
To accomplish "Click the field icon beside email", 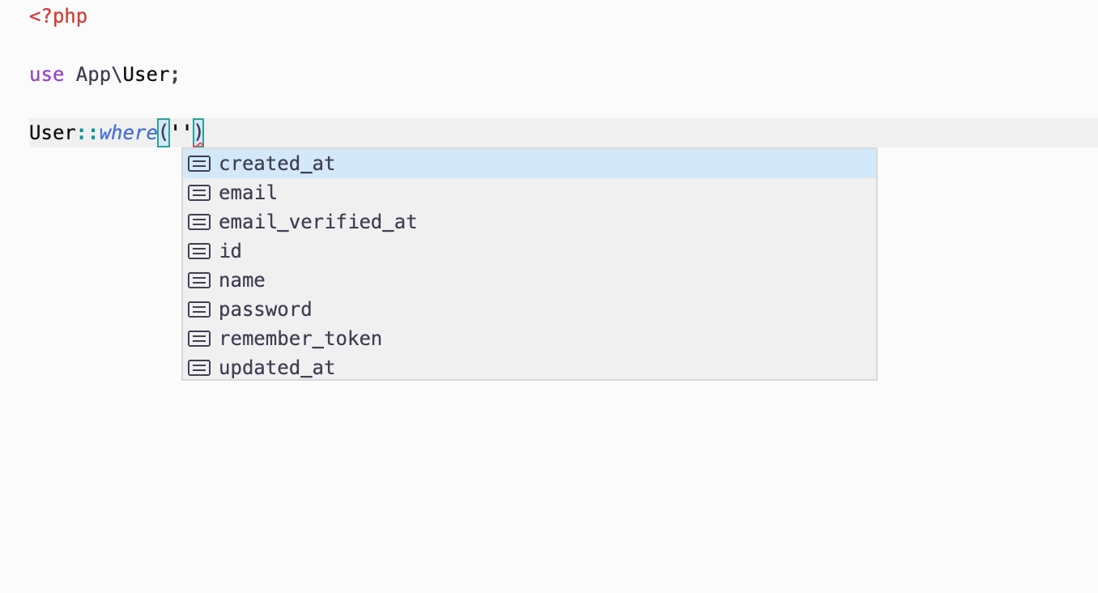I will tap(199, 193).
